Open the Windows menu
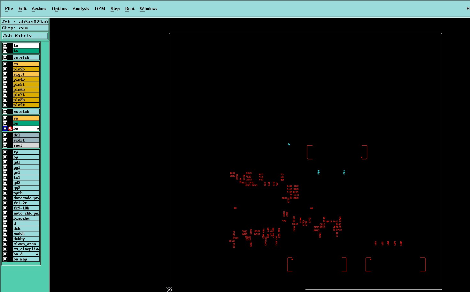 pos(149,9)
